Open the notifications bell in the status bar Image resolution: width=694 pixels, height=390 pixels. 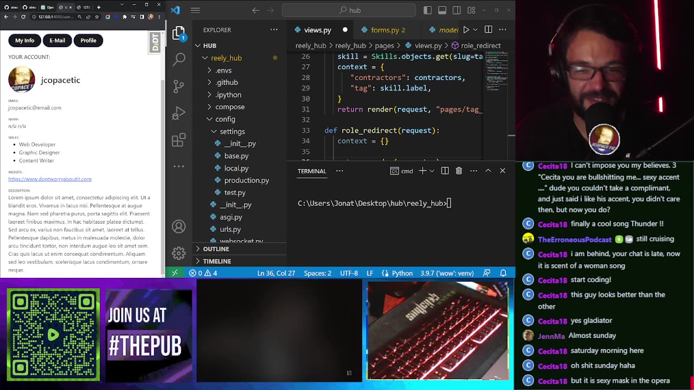point(503,273)
